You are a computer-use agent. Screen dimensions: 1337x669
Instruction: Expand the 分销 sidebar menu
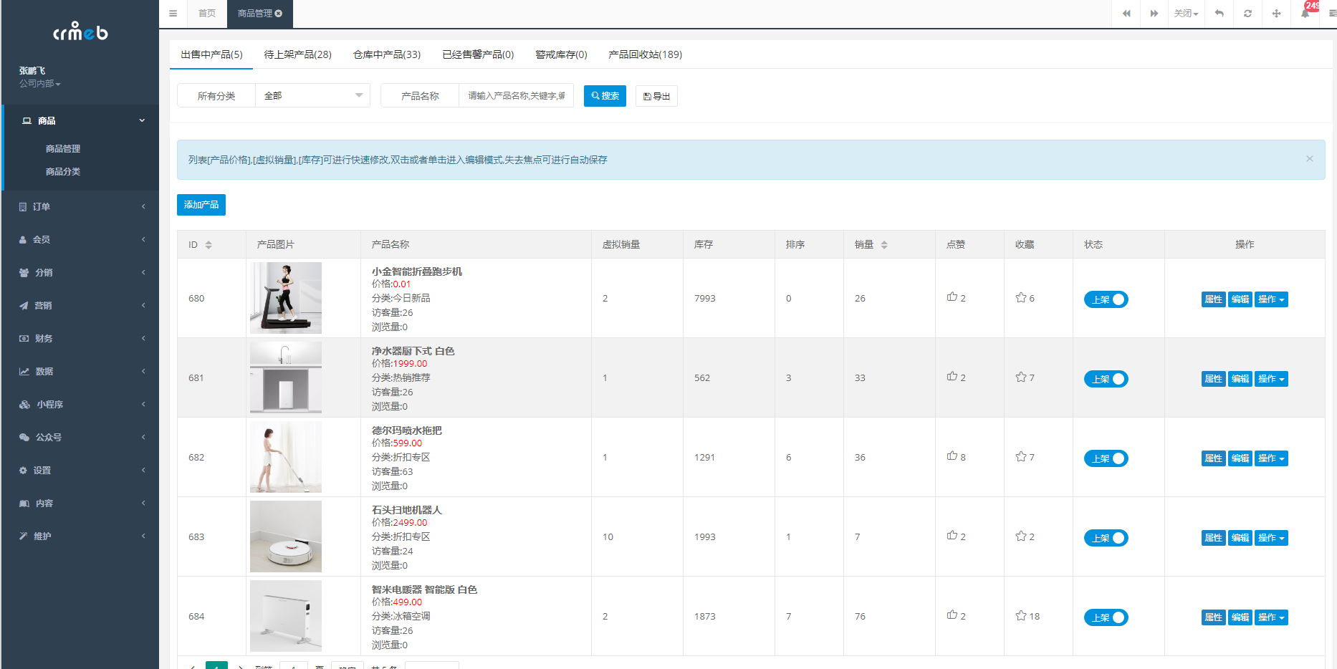[80, 273]
